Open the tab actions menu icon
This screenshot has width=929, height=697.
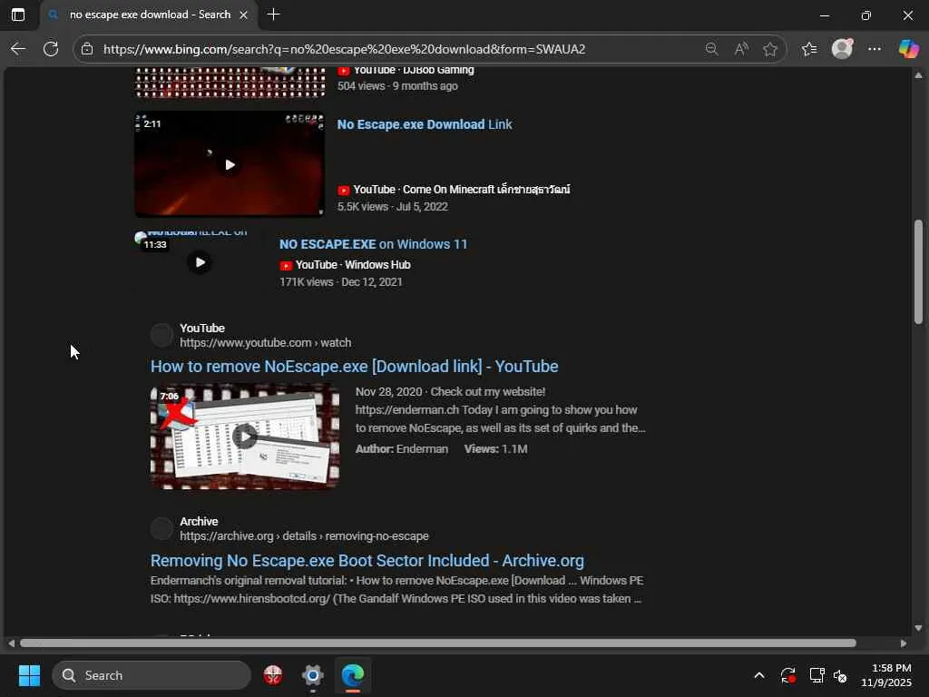18,15
